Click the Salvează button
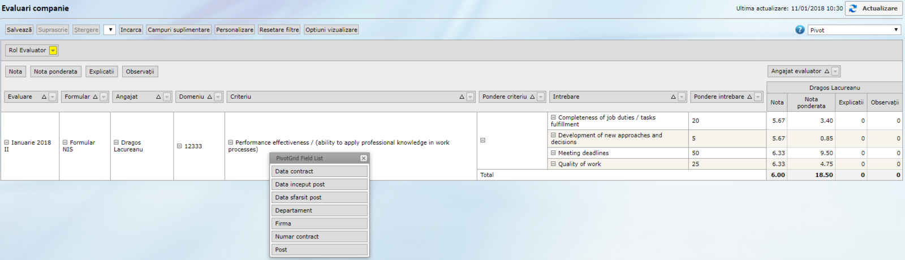 click(19, 30)
